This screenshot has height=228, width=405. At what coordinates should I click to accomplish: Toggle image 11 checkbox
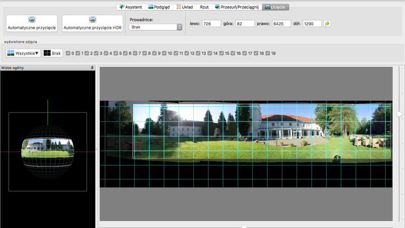point(176,53)
